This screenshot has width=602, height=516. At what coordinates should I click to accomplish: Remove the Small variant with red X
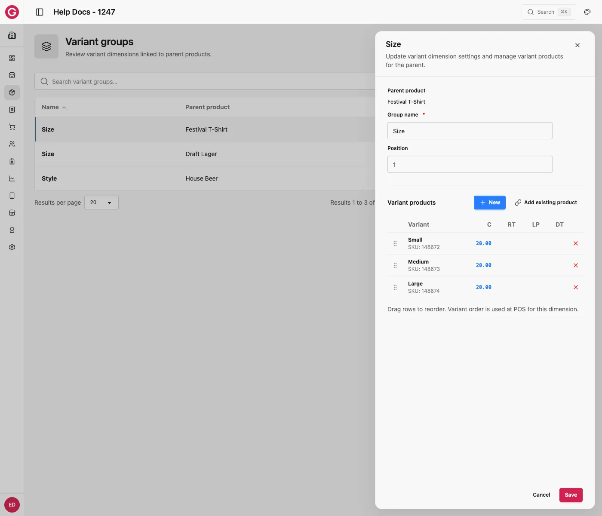point(576,243)
